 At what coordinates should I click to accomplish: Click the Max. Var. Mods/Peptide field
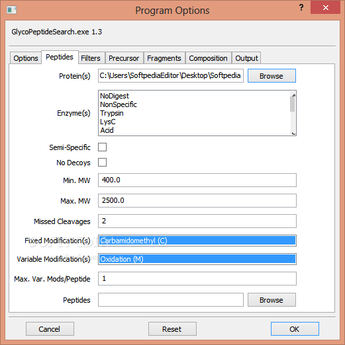pyautogui.click(x=197, y=279)
